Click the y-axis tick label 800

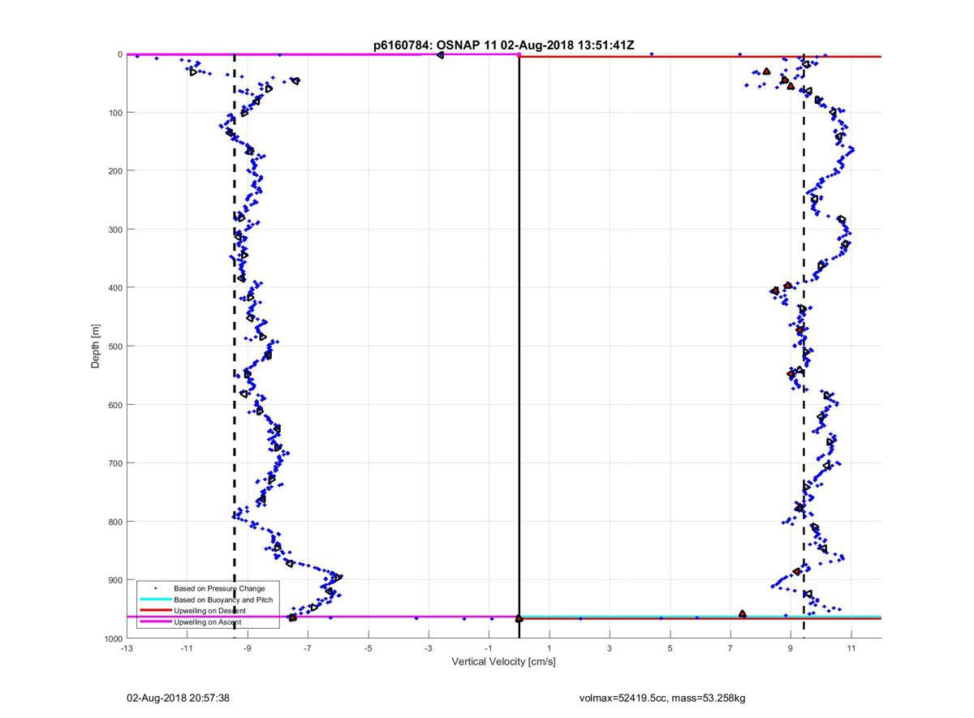pos(115,522)
